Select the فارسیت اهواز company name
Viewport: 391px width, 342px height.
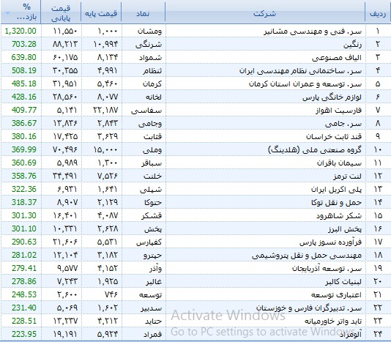click(x=338, y=111)
